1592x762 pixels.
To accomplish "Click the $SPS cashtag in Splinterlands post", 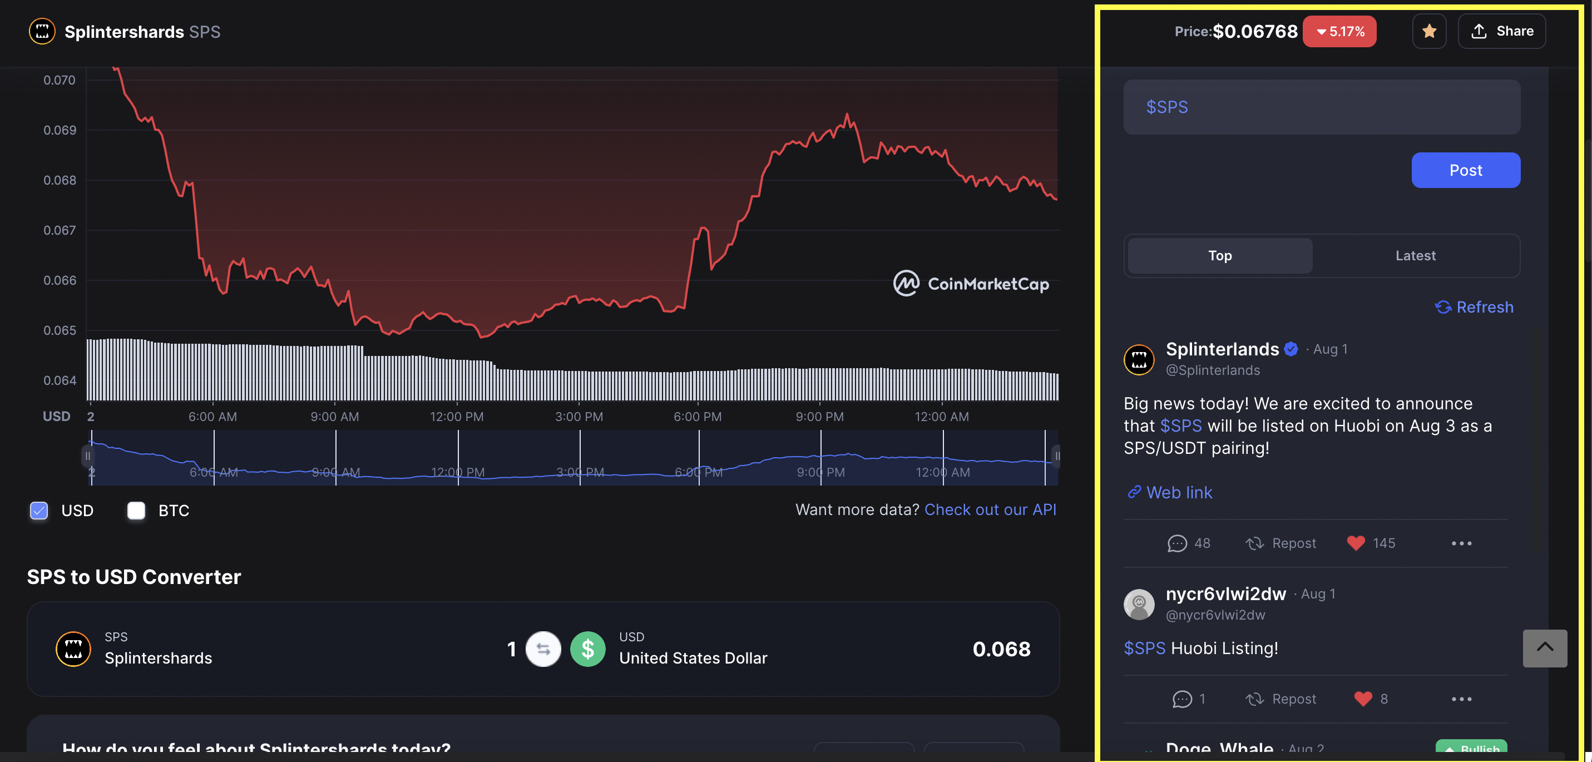I will coord(1180,425).
